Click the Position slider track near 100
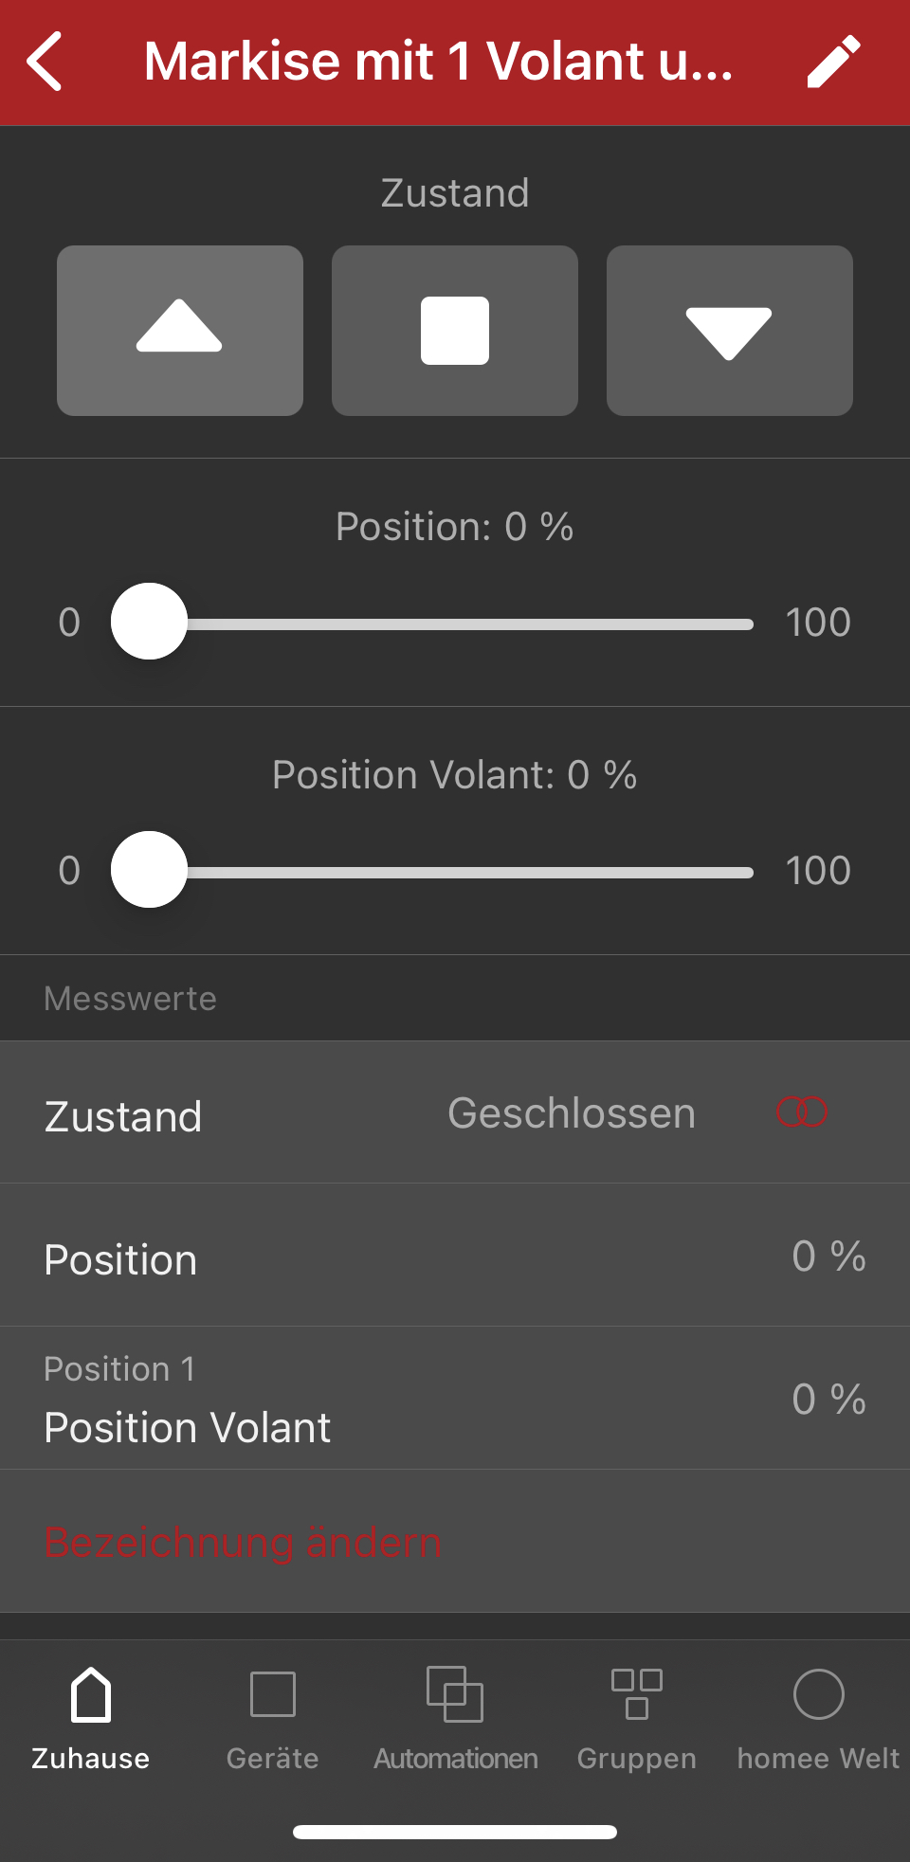The width and height of the screenshot is (910, 1862). click(739, 624)
